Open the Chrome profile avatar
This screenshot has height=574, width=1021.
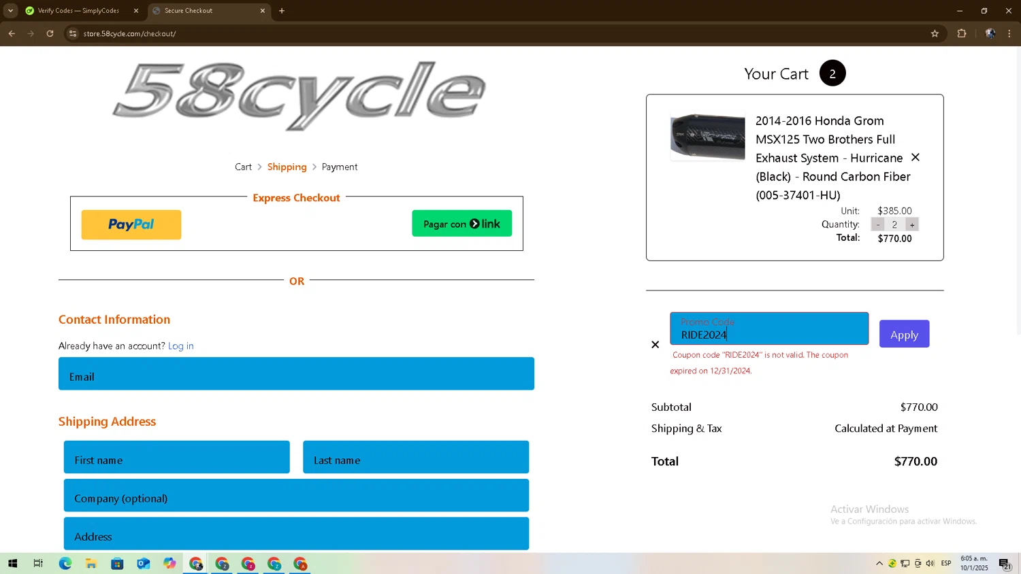(990, 33)
